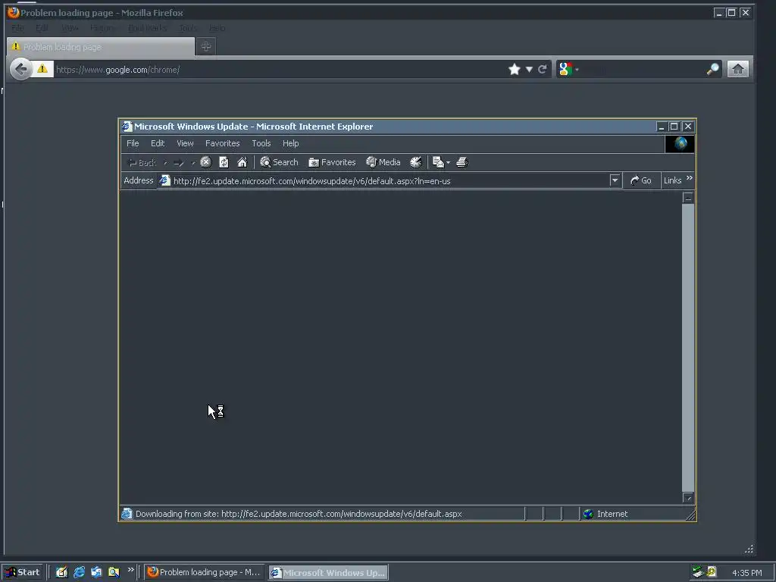Screen dimensions: 776x582
Task: Click the warning site identity icon in Firefox
Action: pyautogui.click(x=42, y=69)
